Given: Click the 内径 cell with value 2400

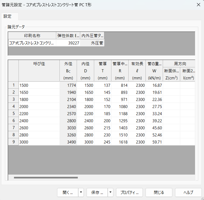Looking at the screenshot, I should 85,121.
